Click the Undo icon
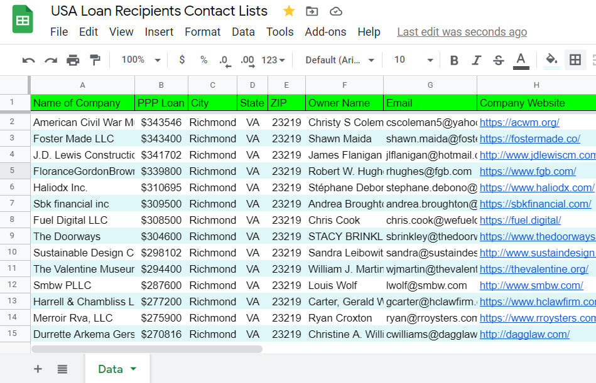 click(x=29, y=60)
